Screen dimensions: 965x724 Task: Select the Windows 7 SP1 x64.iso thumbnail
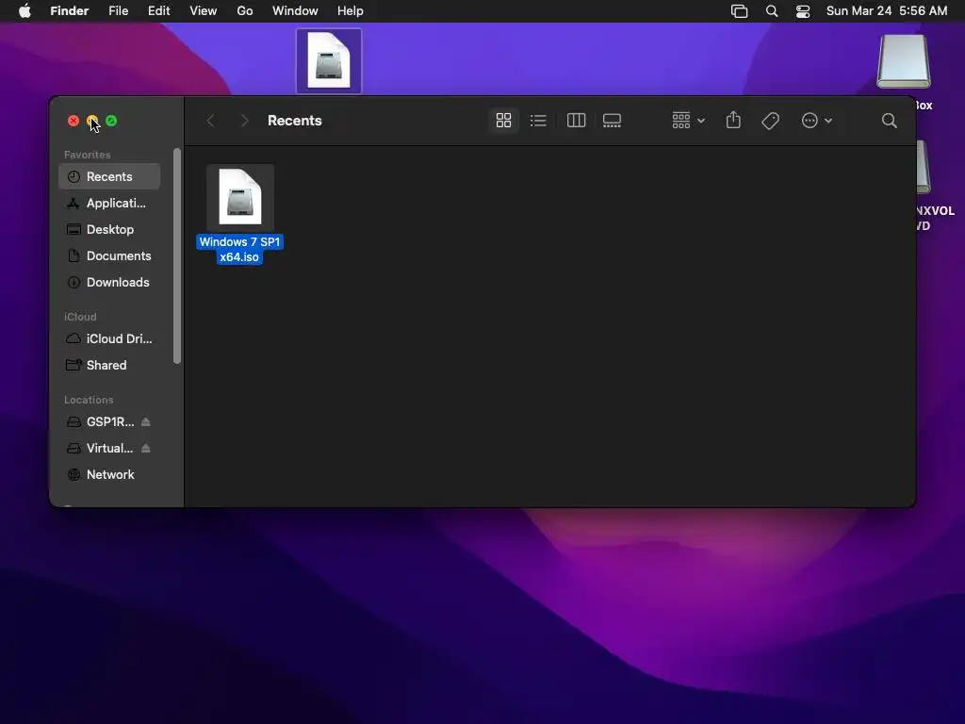click(240, 198)
